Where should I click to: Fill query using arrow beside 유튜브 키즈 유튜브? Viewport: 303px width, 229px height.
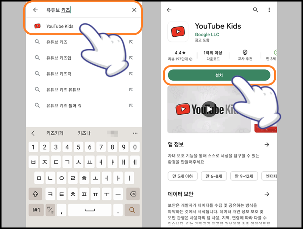tap(131, 90)
